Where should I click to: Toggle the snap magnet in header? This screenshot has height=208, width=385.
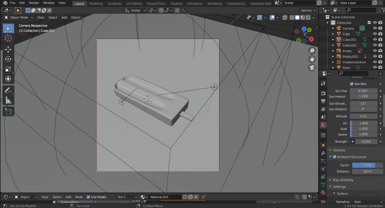click(161, 10)
